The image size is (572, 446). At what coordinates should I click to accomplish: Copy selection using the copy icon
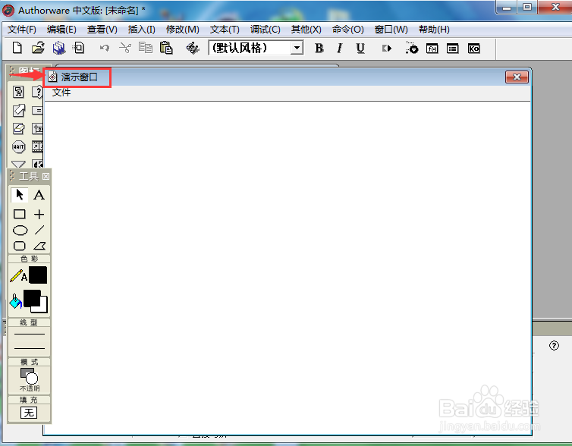[146, 48]
